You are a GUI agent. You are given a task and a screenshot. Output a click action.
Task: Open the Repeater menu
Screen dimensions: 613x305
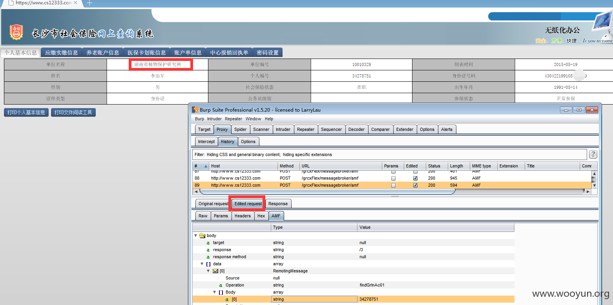coord(234,119)
